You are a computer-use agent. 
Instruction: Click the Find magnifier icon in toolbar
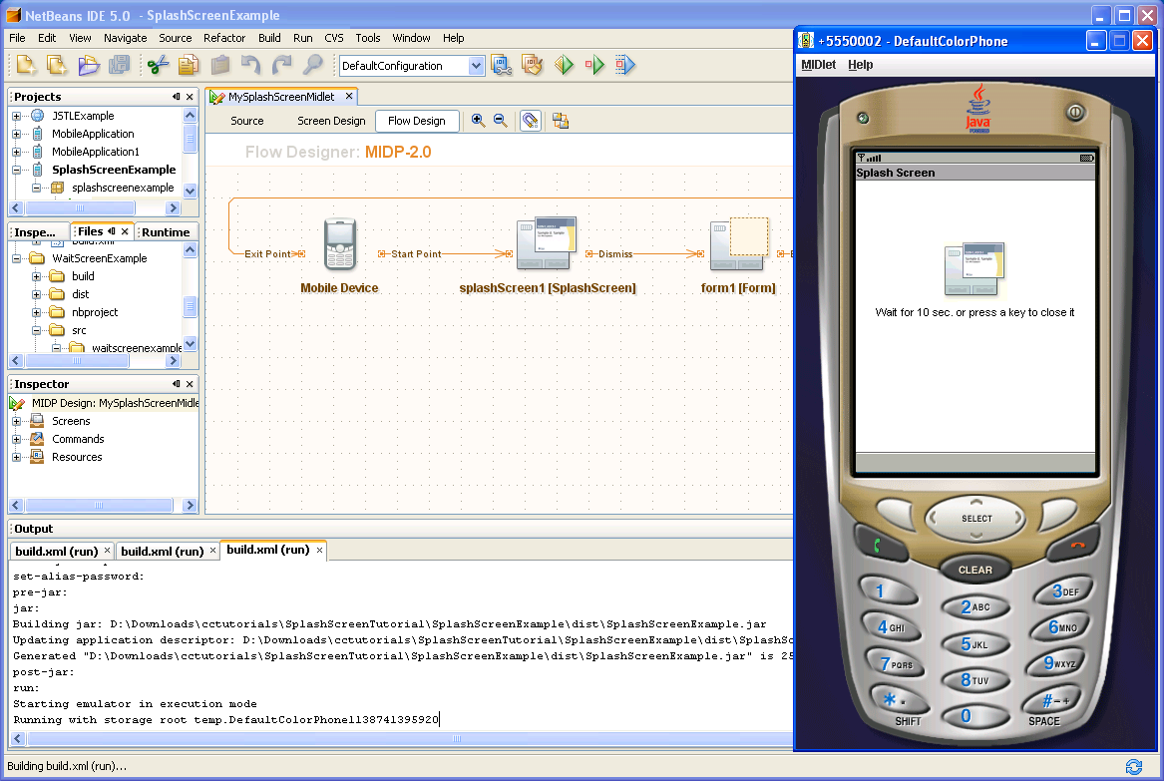(x=313, y=65)
